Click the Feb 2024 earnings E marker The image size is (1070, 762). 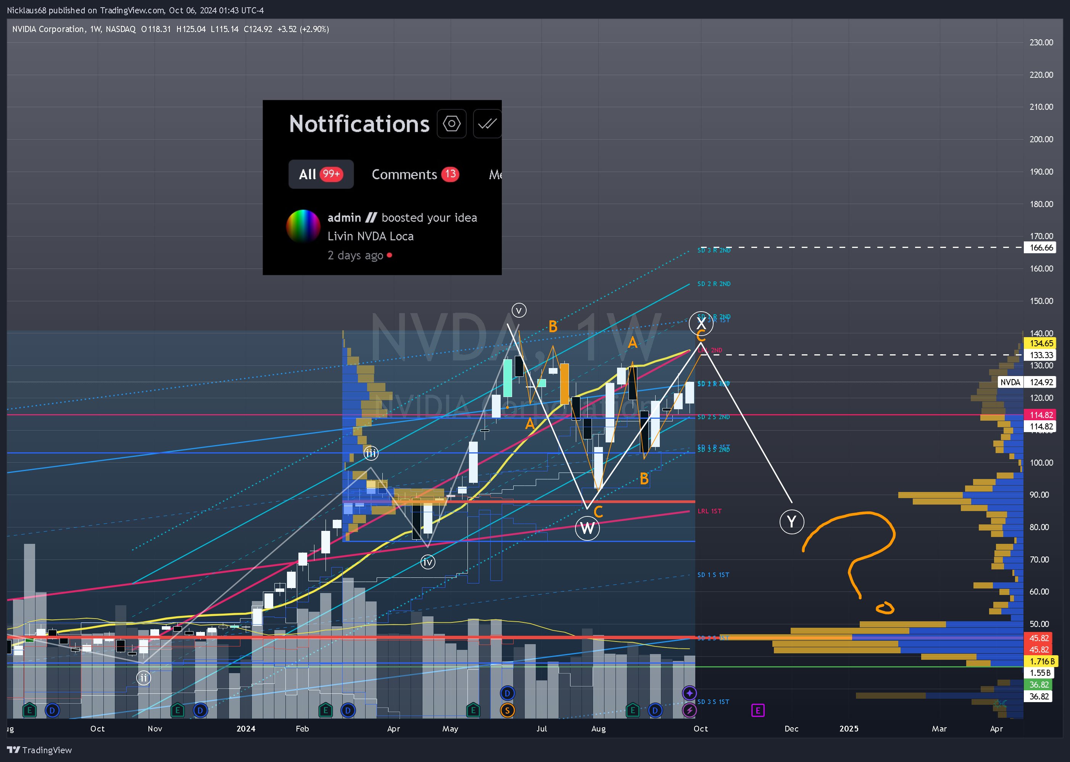point(326,711)
